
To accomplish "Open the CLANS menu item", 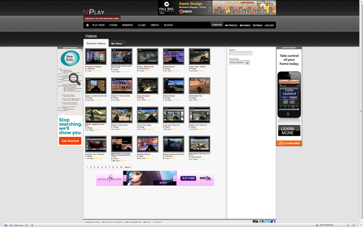I will pyautogui.click(x=142, y=25).
